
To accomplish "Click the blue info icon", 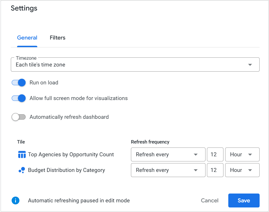I will click(x=15, y=201).
